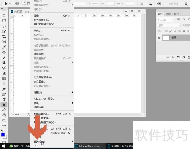Image resolution: width=190 pixels, height=149 pixels.
Task: Open path arrangement icon in options bar
Action: click(159, 4)
